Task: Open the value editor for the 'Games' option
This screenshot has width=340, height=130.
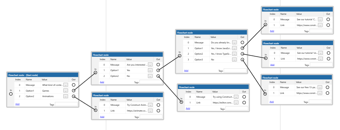Action: coord(66,91)
